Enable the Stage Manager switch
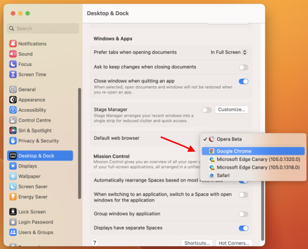The height and width of the screenshot is (249, 308). point(206,110)
